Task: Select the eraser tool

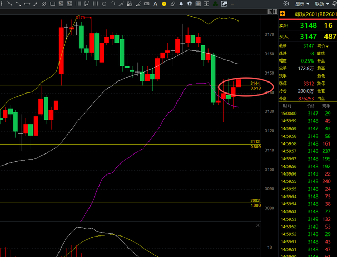Action: point(172,4)
